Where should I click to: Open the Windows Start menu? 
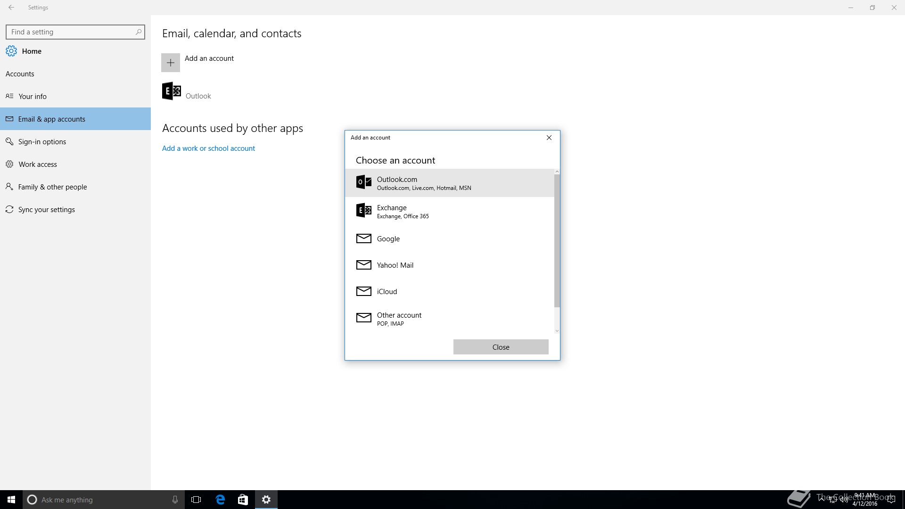(11, 500)
